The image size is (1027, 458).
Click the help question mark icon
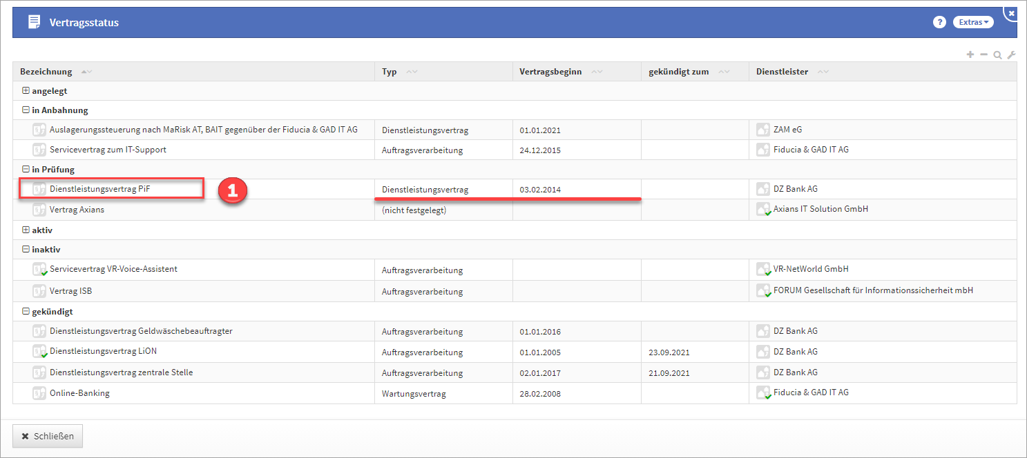939,22
